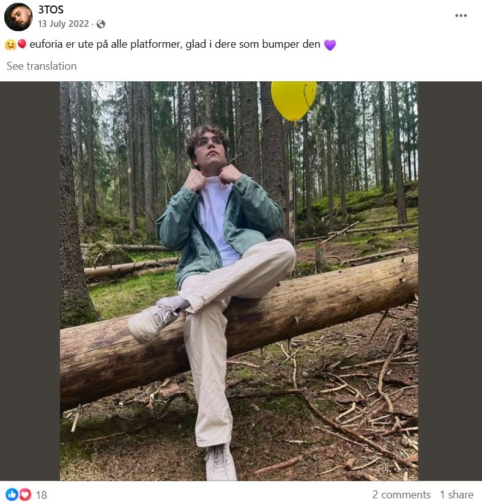Click the blue Like reaction icon
This screenshot has width=482, height=502.
[x=12, y=494]
